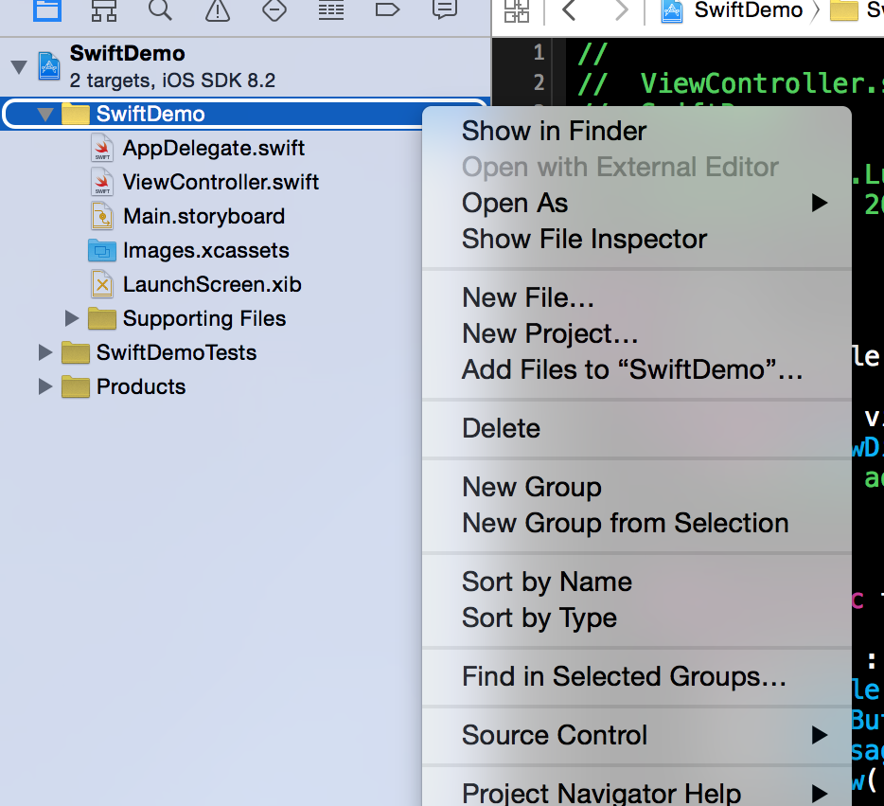This screenshot has height=806, width=884.
Task: Click line number 1 in the editor gutter
Action: pos(539,52)
